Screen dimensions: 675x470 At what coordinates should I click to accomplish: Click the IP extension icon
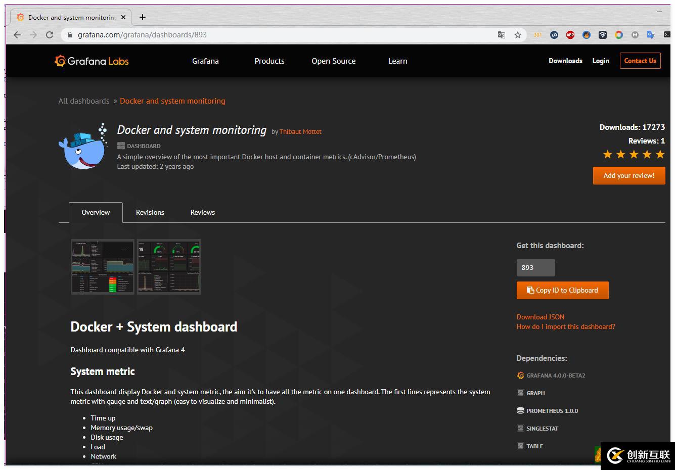tap(554, 35)
